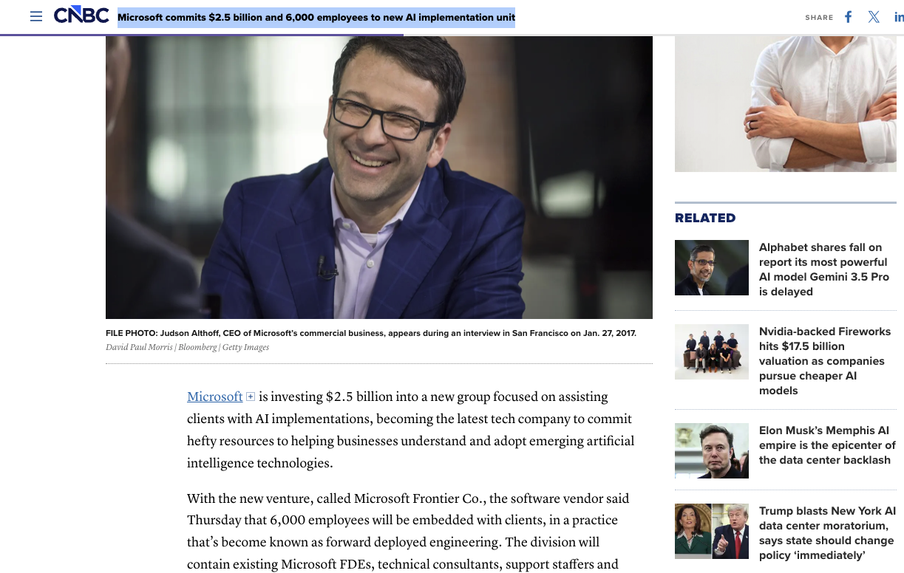Open the hamburger navigation menu
Viewport: 904px width, 573px height.
pos(36,16)
